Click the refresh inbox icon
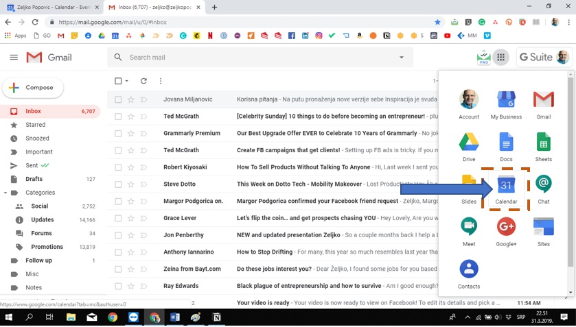Image resolution: width=576 pixels, height=327 pixels. click(x=143, y=81)
